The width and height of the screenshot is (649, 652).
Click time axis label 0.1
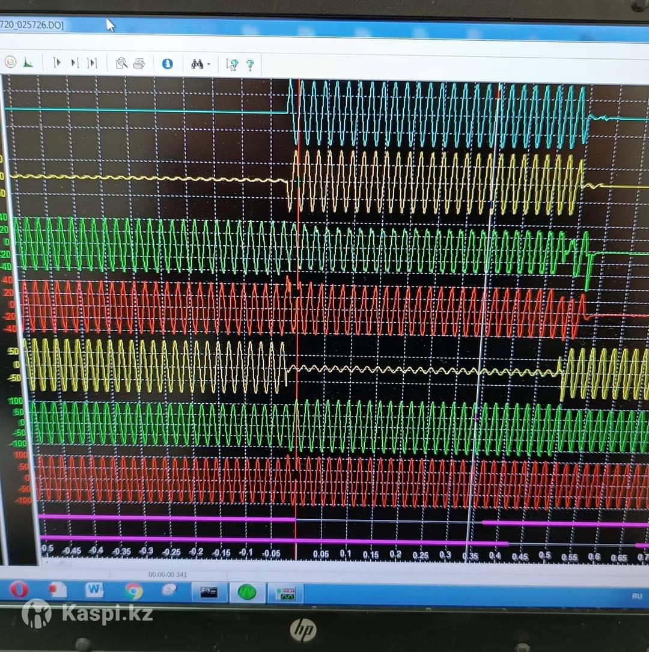(345, 554)
